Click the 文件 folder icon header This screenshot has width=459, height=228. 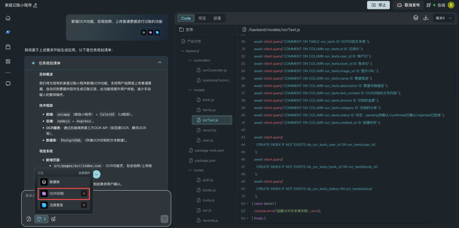coord(181,30)
